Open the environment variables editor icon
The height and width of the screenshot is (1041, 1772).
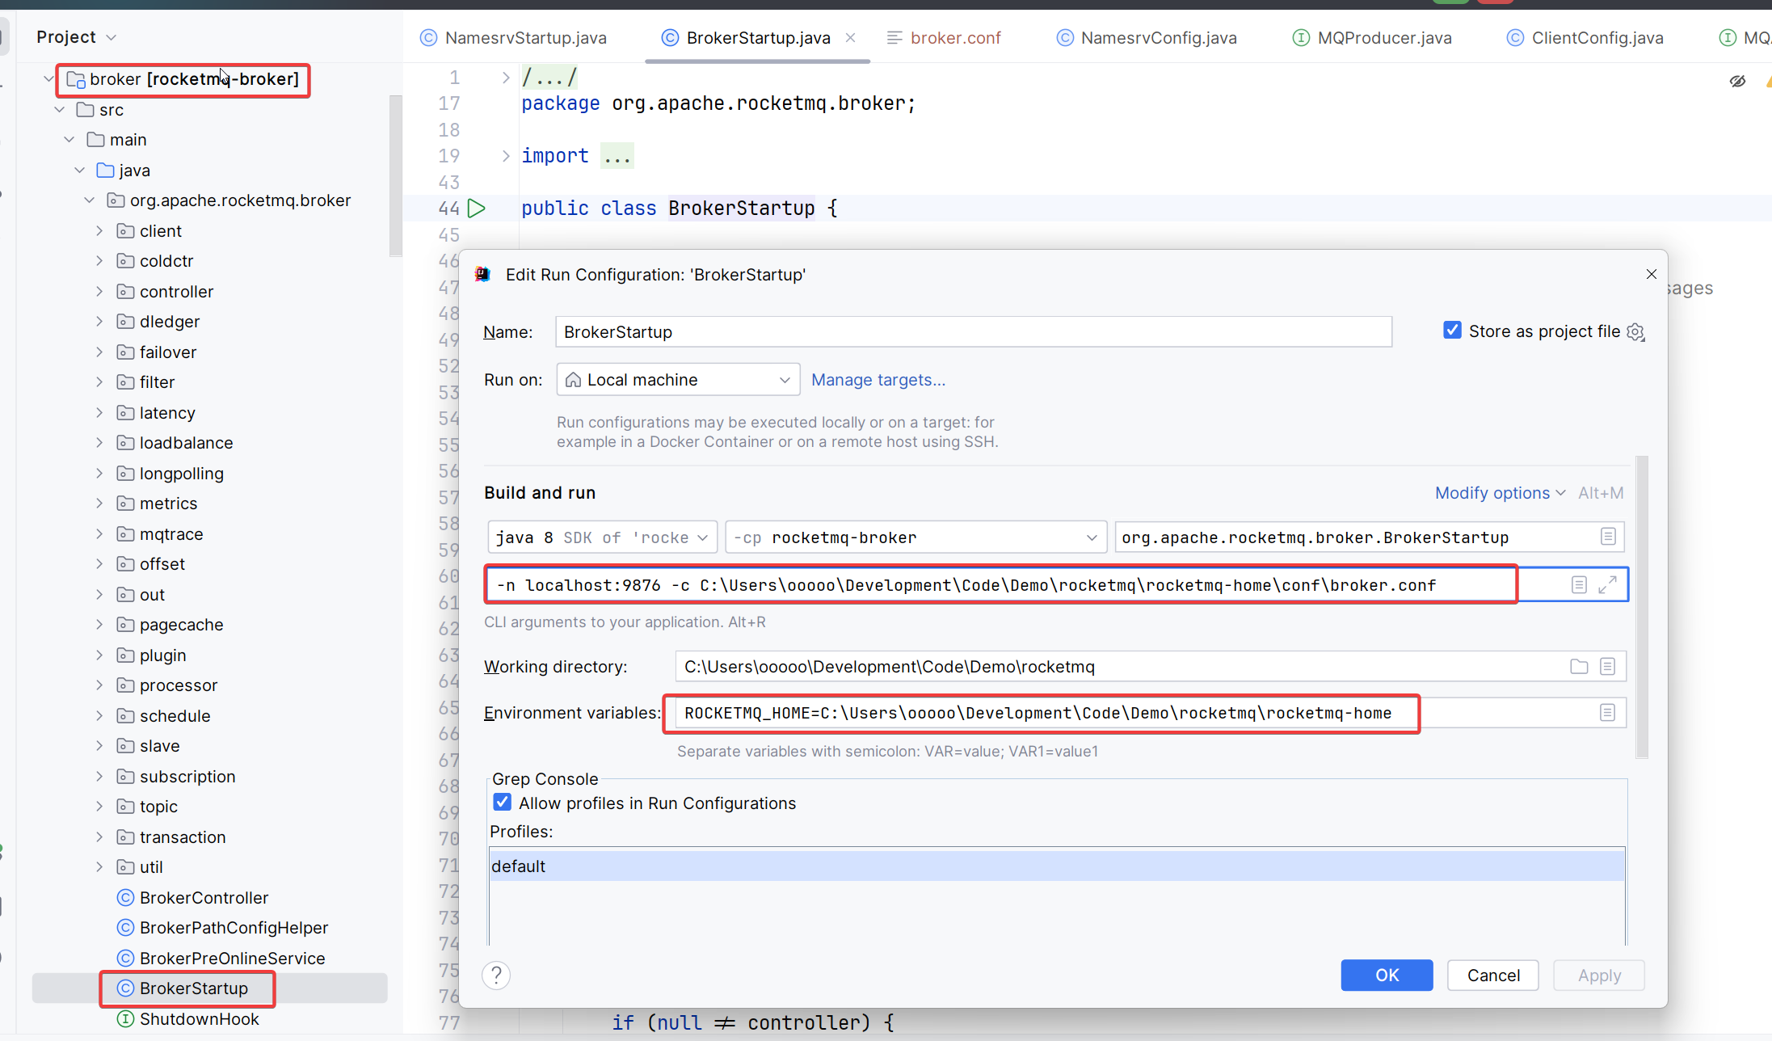1607,713
